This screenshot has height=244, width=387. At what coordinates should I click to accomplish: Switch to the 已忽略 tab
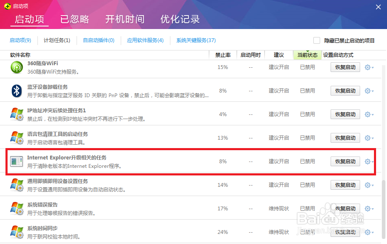(74, 19)
